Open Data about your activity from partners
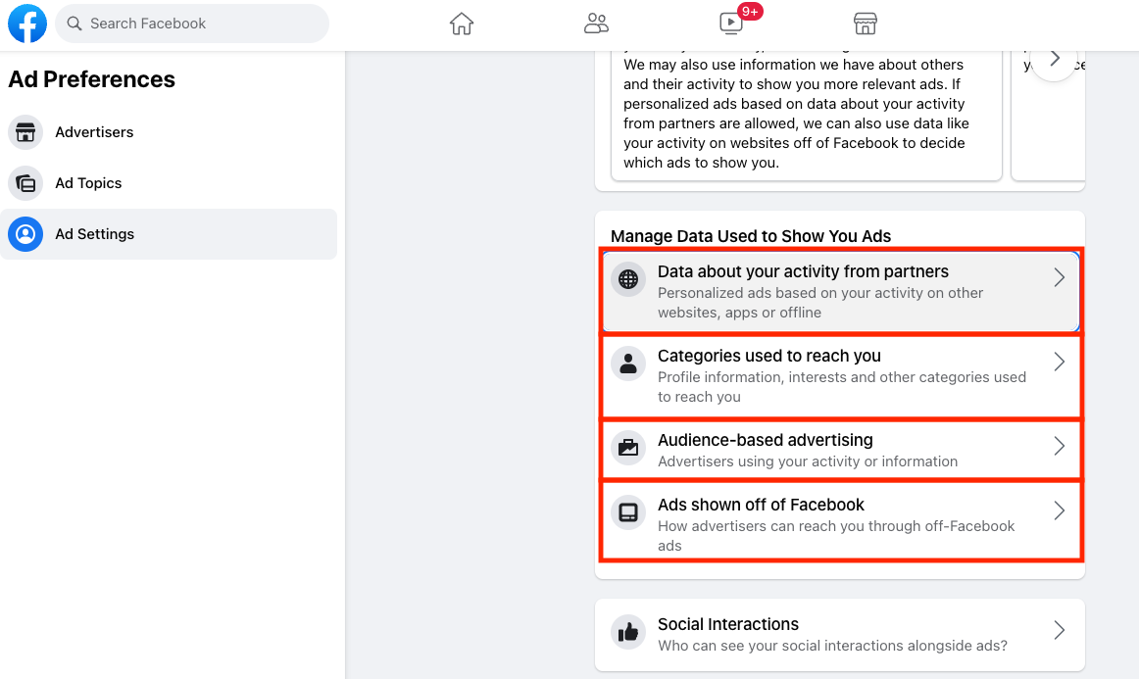 click(x=841, y=291)
